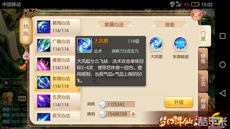Select the 魔音心法 skill icon
This screenshot has width=230, height=129.
tap(43, 64)
